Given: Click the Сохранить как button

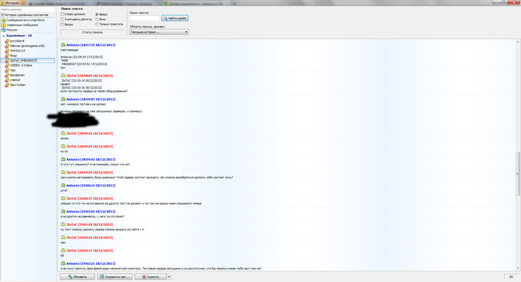Looking at the screenshot, I should (115, 277).
